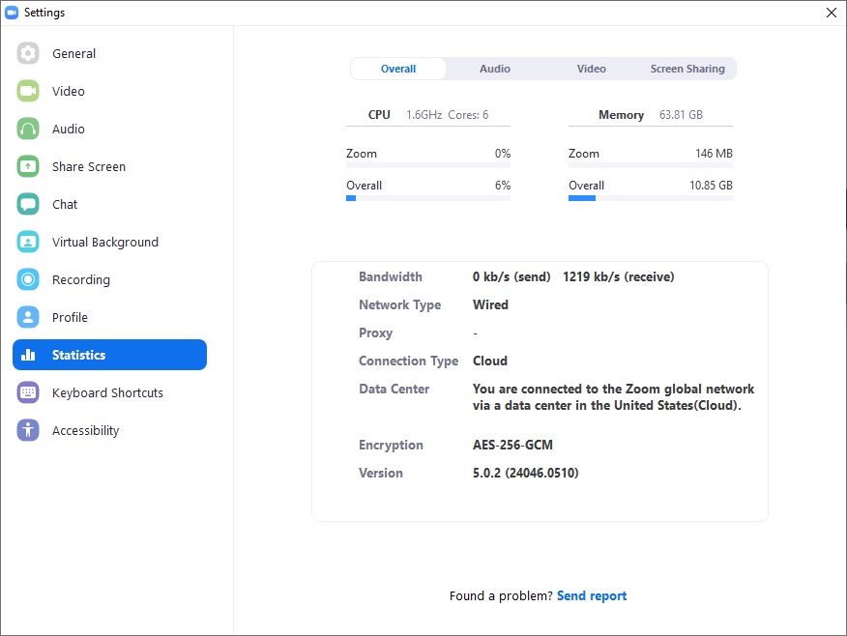Click the version '5.0.2 (24046.0510)' text
Viewport: 847px width, 636px height.
pos(526,473)
